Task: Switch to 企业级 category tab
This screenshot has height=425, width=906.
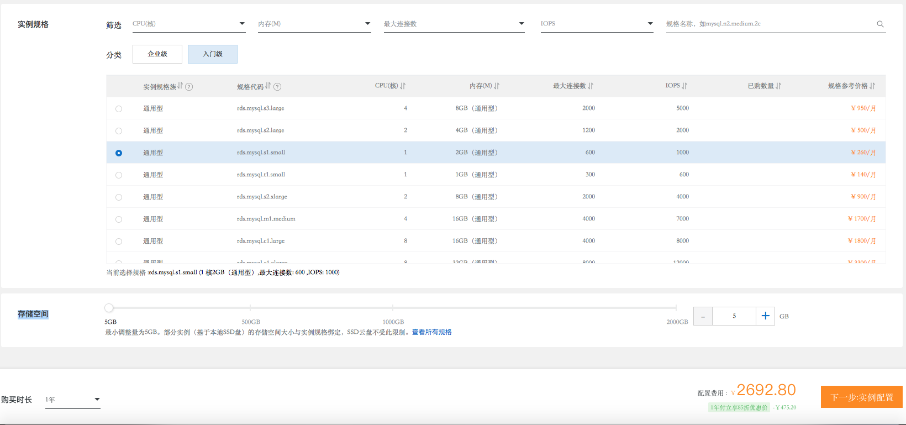Action: pos(157,54)
